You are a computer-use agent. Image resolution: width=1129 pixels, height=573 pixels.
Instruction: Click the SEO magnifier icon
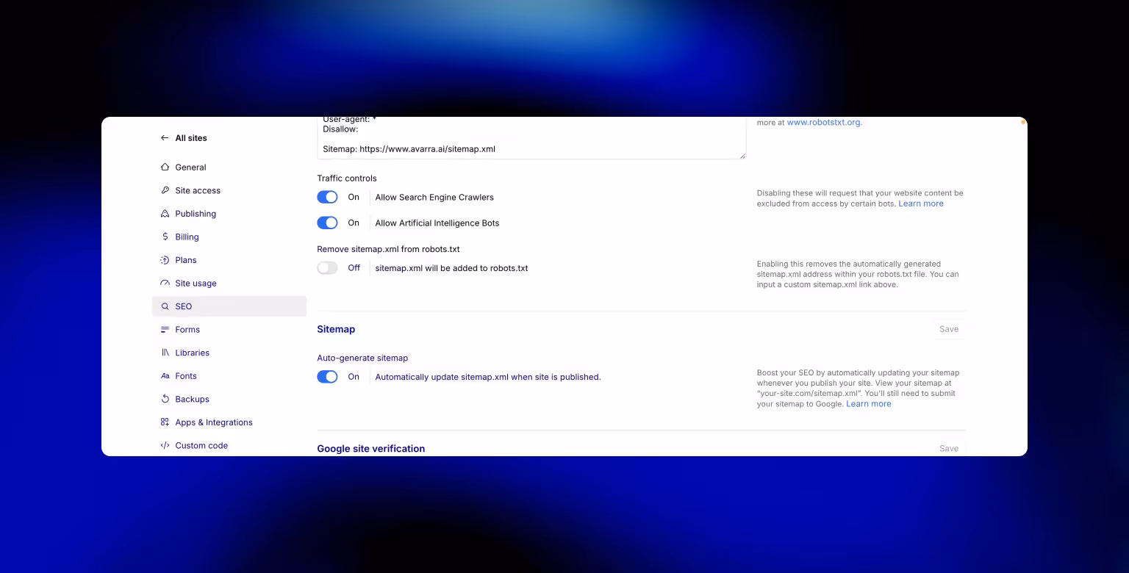(165, 306)
